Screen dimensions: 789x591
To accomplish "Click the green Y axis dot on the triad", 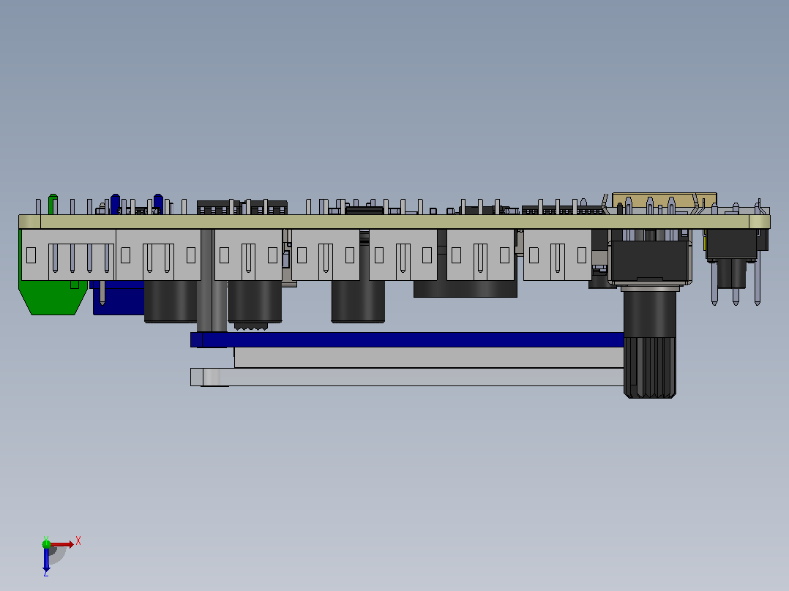I will click(46, 543).
